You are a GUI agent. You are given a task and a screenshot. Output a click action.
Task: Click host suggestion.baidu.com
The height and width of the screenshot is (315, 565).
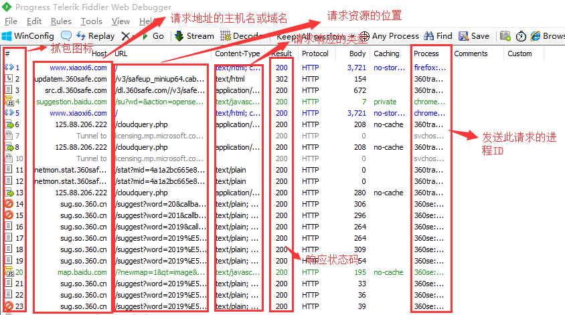[x=72, y=102]
